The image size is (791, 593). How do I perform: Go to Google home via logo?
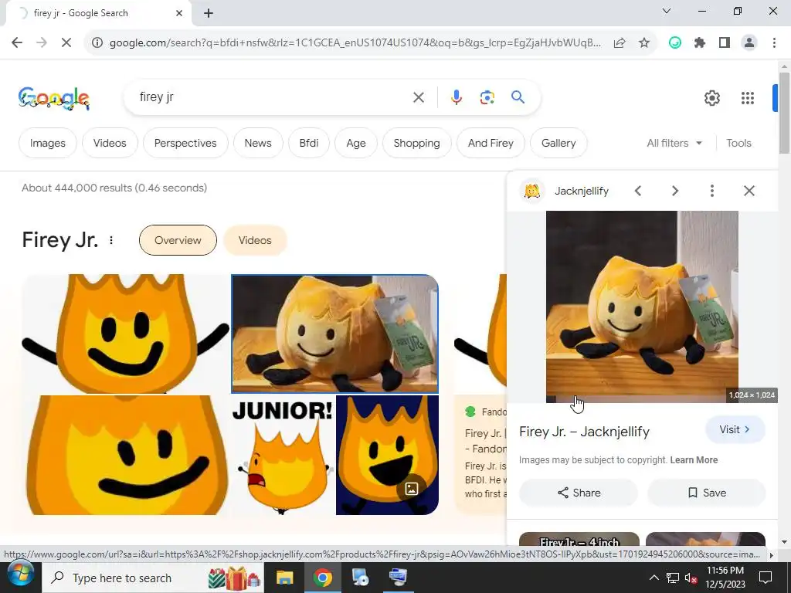[x=54, y=98]
